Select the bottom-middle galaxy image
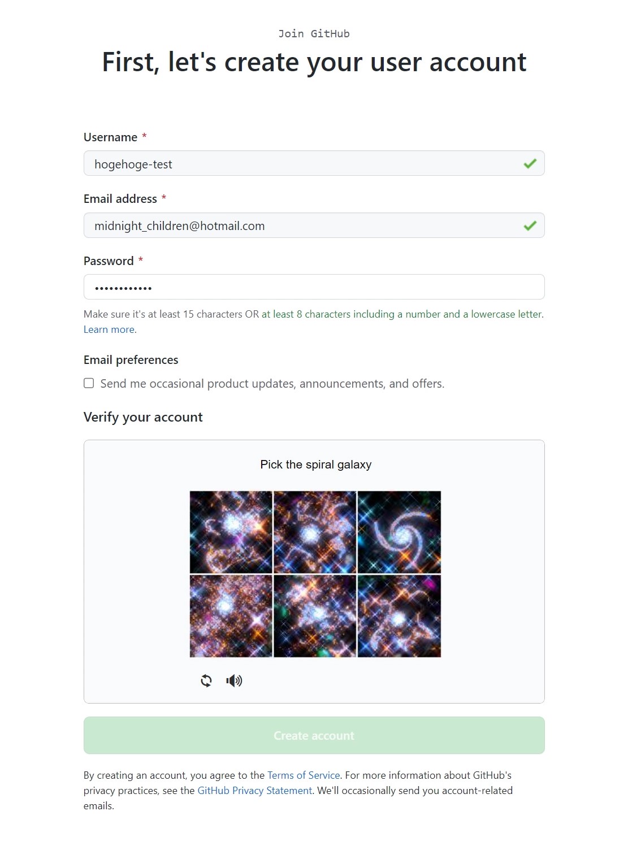This screenshot has width=628, height=846. click(x=315, y=616)
